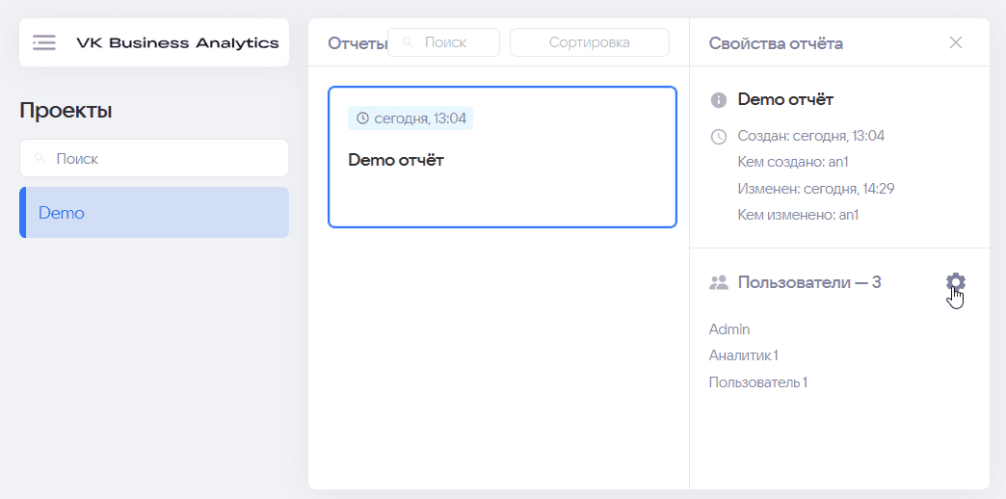Click the Пользователь 1 user entry
The width and height of the screenshot is (1006, 499).
point(757,382)
